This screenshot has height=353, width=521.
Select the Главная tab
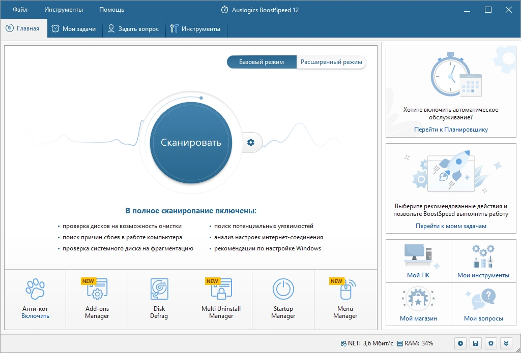23,28
